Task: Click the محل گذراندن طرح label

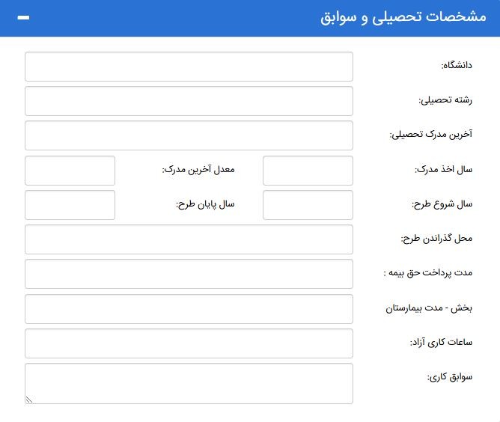Action: tap(436, 239)
